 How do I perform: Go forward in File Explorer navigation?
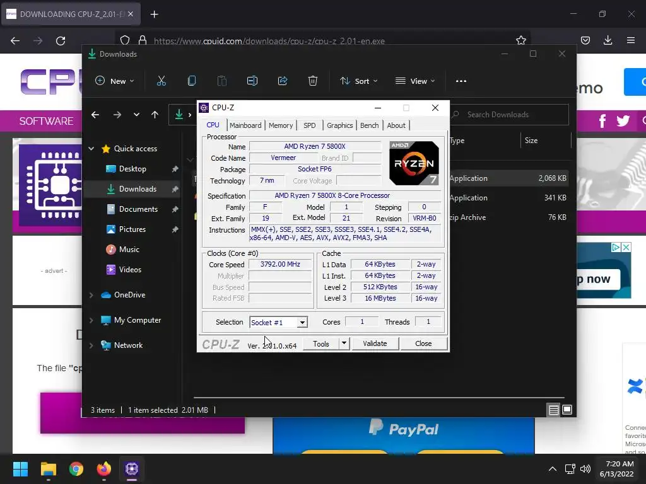pos(117,115)
